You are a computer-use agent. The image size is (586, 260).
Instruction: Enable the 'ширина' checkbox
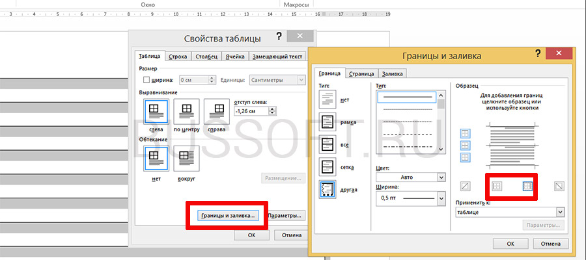pos(146,80)
